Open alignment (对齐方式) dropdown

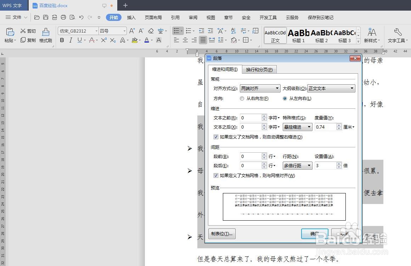pos(260,89)
